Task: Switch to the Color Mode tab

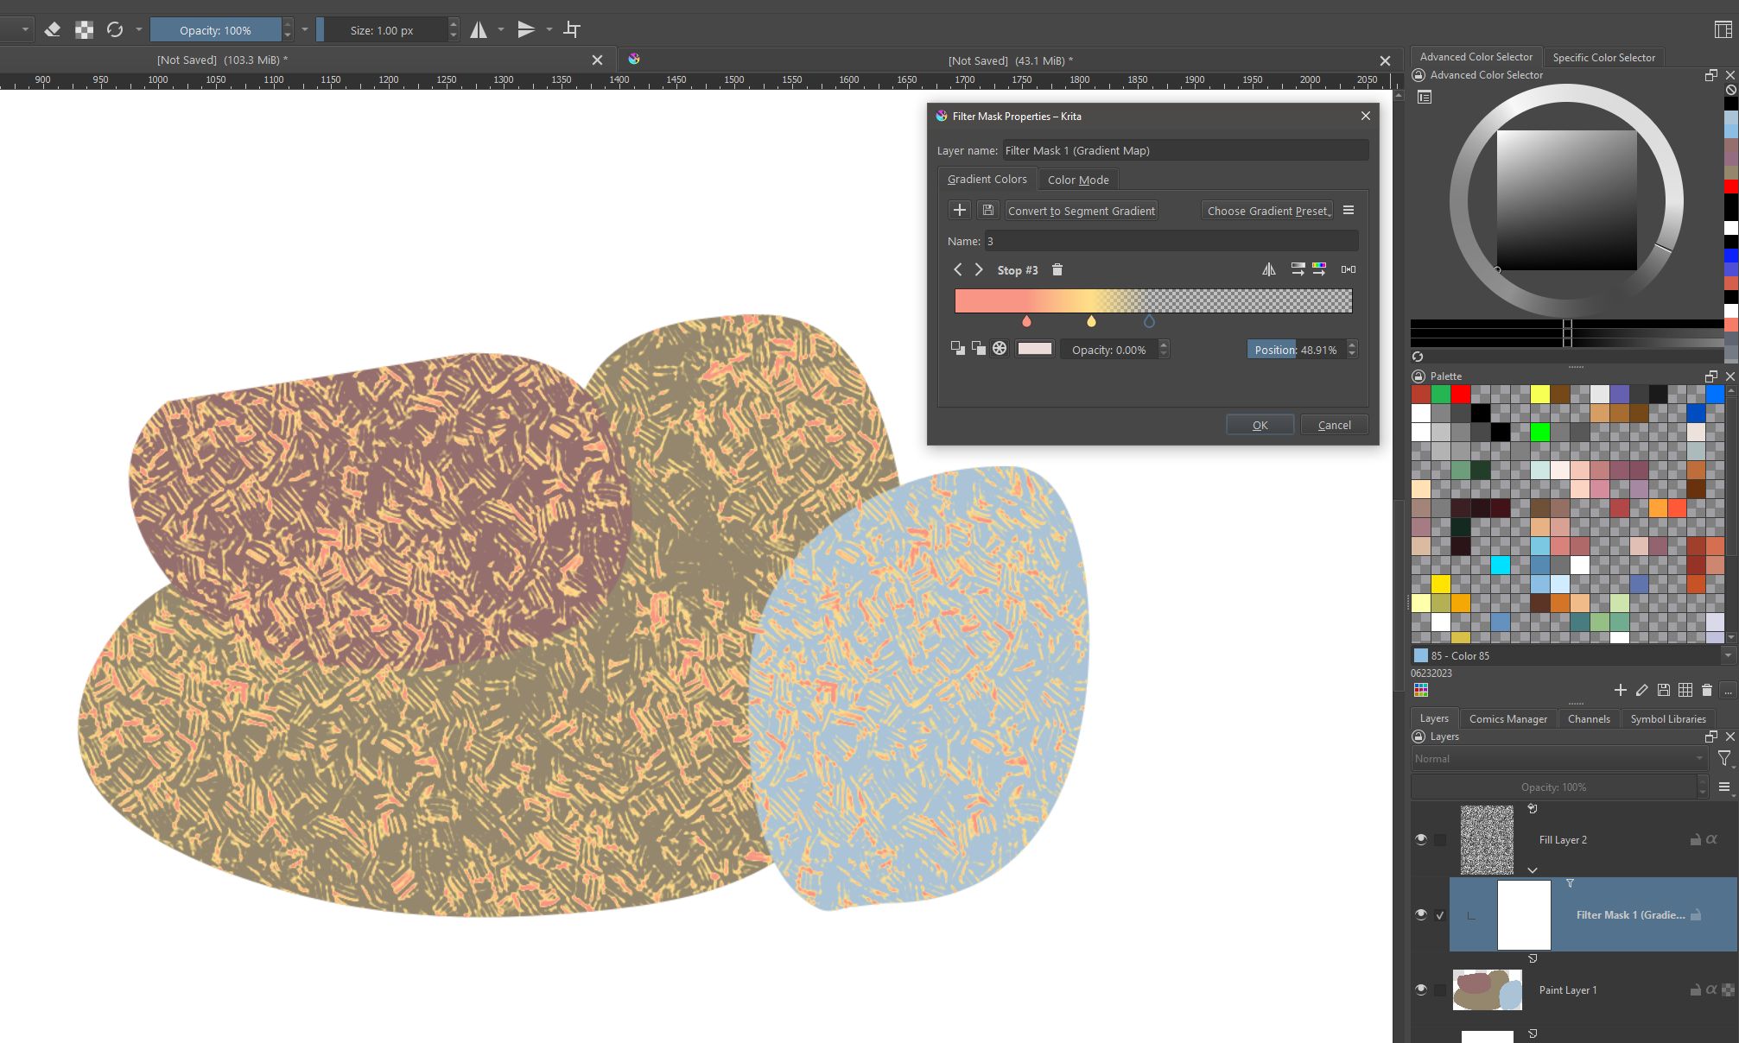Action: point(1077,180)
